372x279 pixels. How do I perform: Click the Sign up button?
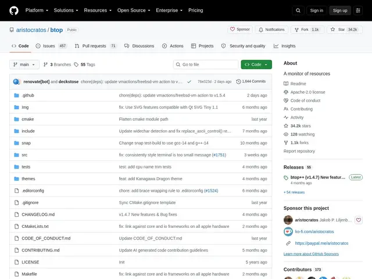click(x=339, y=10)
